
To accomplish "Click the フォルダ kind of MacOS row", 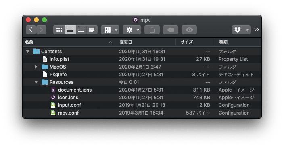I will (x=228, y=67).
